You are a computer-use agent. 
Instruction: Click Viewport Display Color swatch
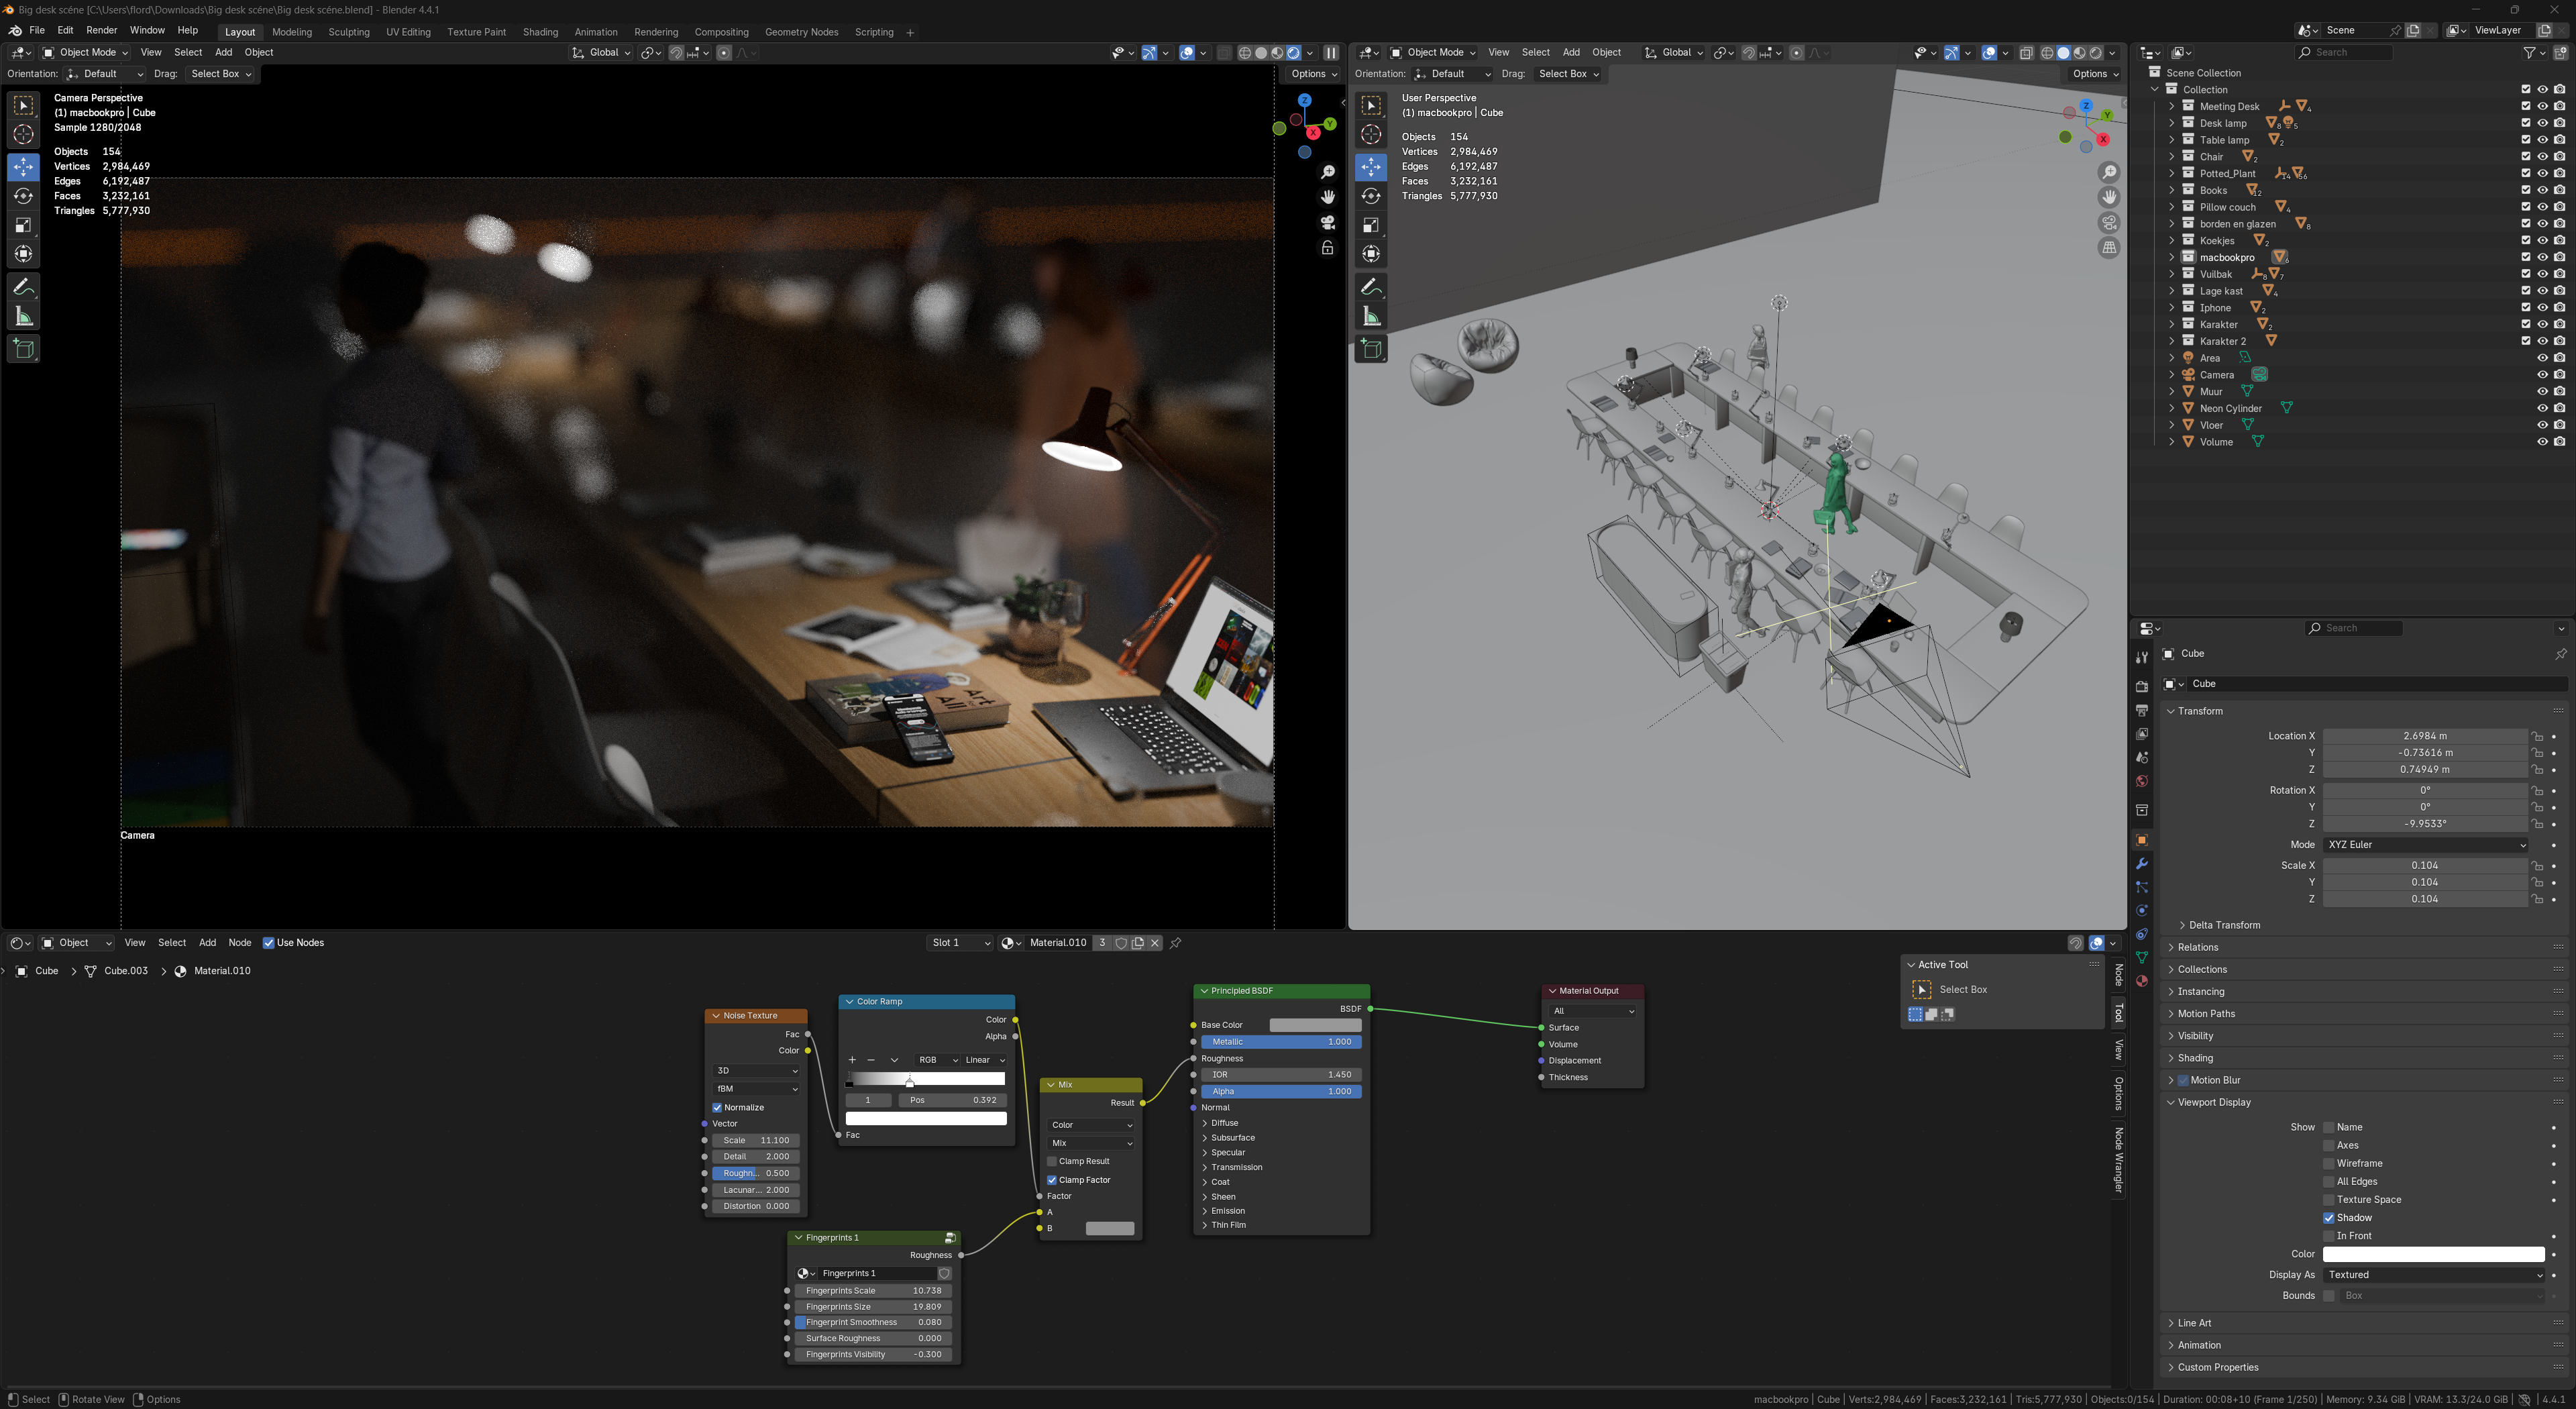[x=2433, y=1254]
